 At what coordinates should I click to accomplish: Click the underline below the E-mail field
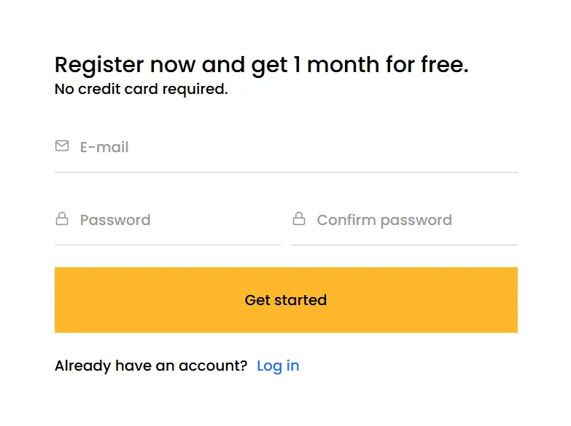286,172
